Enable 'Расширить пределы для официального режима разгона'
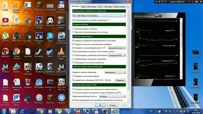Image resolution: width=203 pixels, height=114 pixels. click(73, 89)
